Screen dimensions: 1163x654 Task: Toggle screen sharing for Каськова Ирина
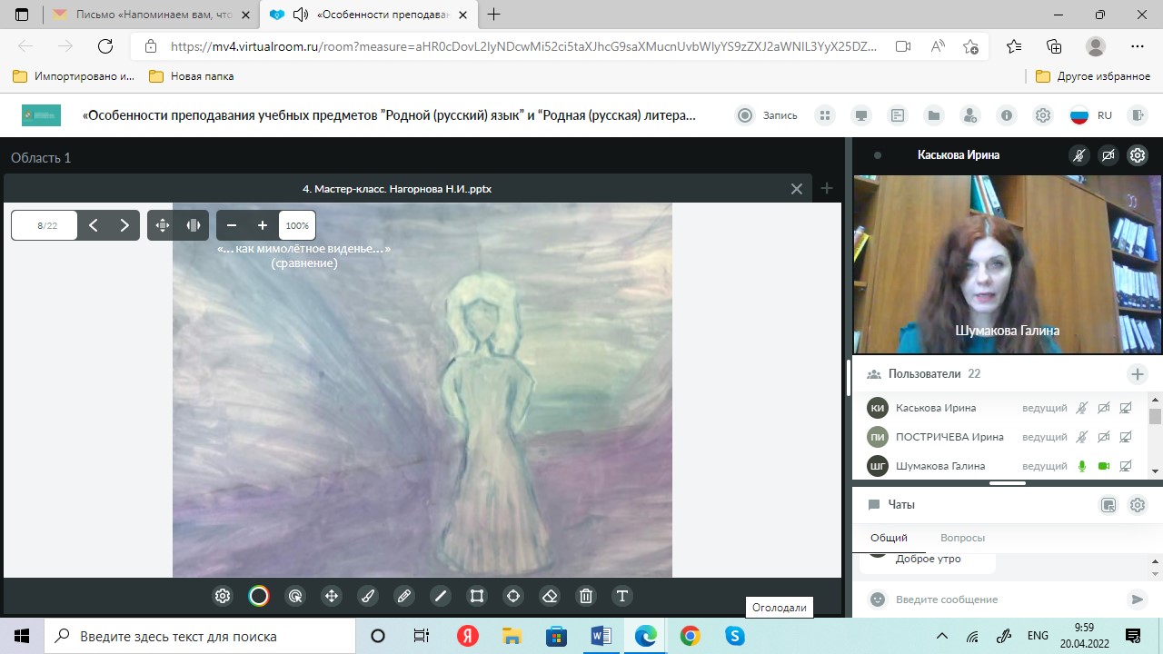pyautogui.click(x=1126, y=409)
